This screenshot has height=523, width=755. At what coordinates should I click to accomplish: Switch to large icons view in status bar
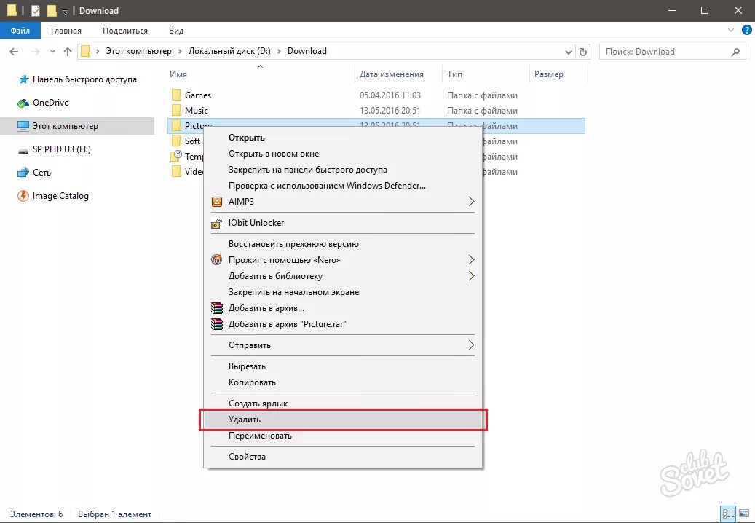click(x=745, y=514)
